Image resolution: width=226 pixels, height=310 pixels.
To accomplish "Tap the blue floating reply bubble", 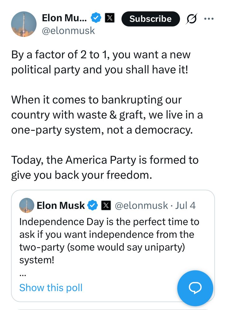I will click(195, 288).
